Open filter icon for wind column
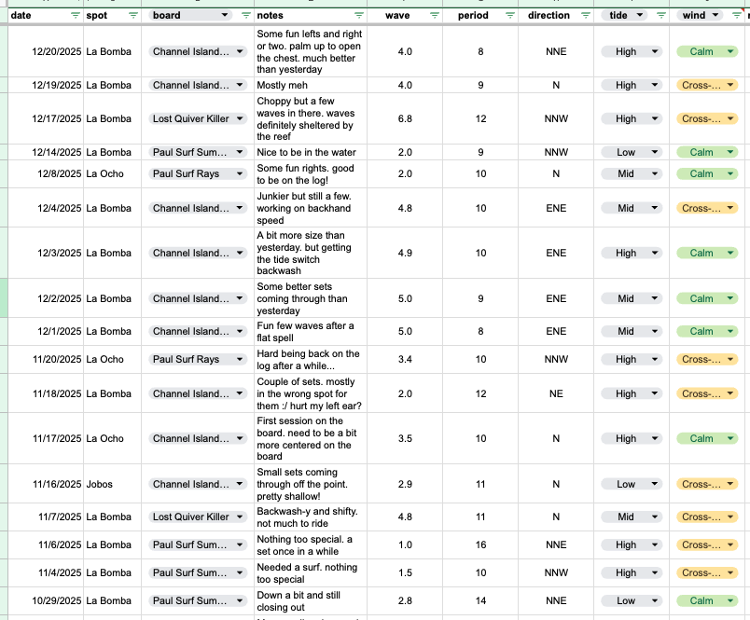Image resolution: width=750 pixels, height=620 pixels. [x=737, y=15]
